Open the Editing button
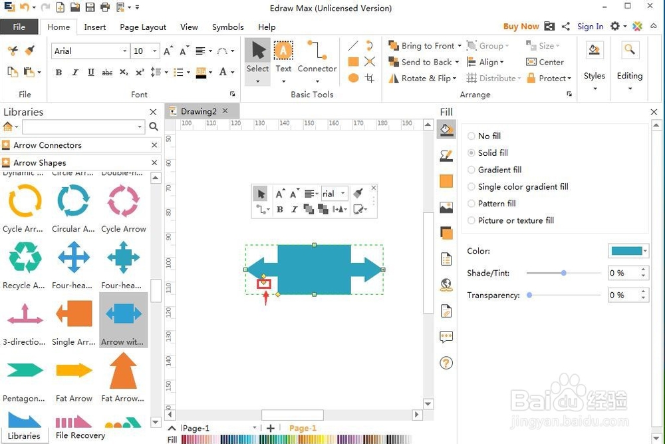Viewport: 665px width, 444px height. click(629, 67)
